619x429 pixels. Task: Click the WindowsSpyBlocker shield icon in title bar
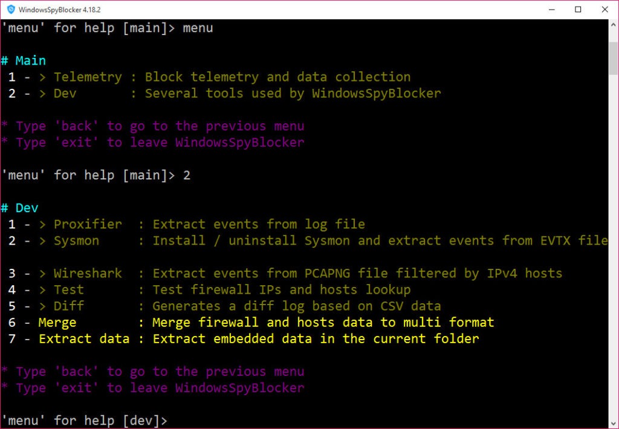point(11,10)
